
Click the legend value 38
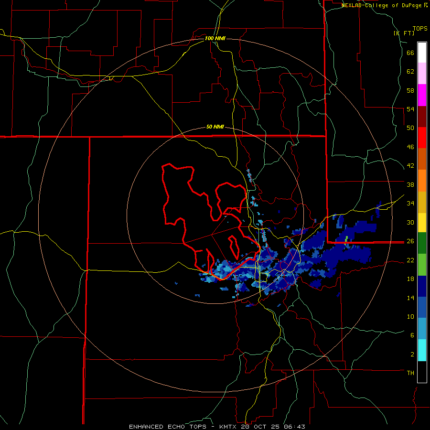410,184
